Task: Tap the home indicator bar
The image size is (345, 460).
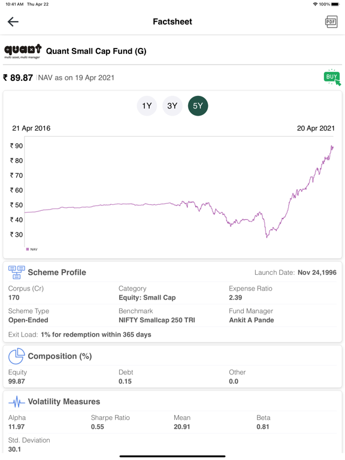Action: coord(172,456)
